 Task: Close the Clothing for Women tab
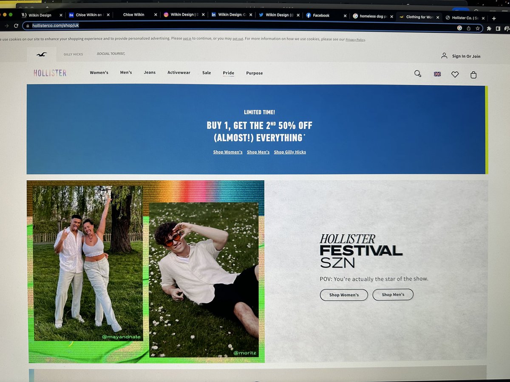click(438, 17)
